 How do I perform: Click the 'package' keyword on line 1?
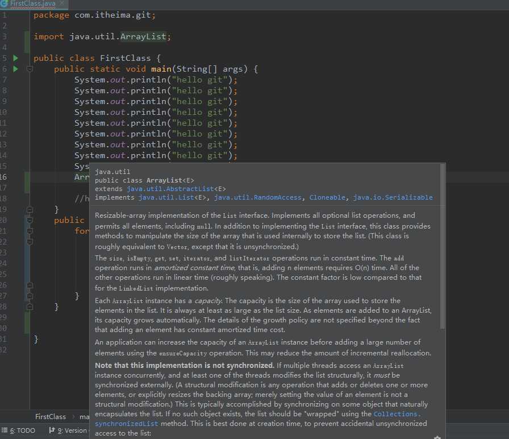[51, 15]
